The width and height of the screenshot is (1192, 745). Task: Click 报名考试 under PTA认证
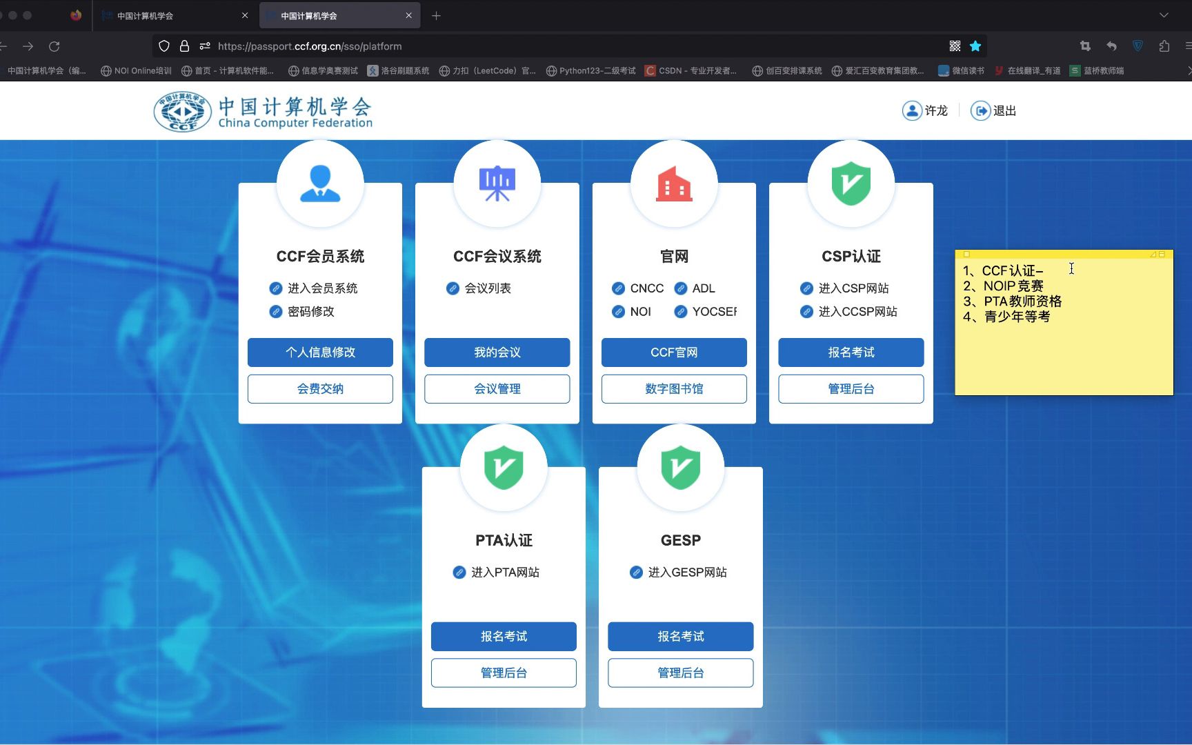[x=504, y=637]
